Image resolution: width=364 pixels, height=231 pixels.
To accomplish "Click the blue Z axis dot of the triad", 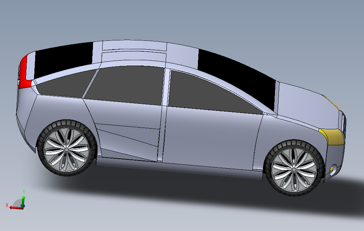I will coord(23,206).
